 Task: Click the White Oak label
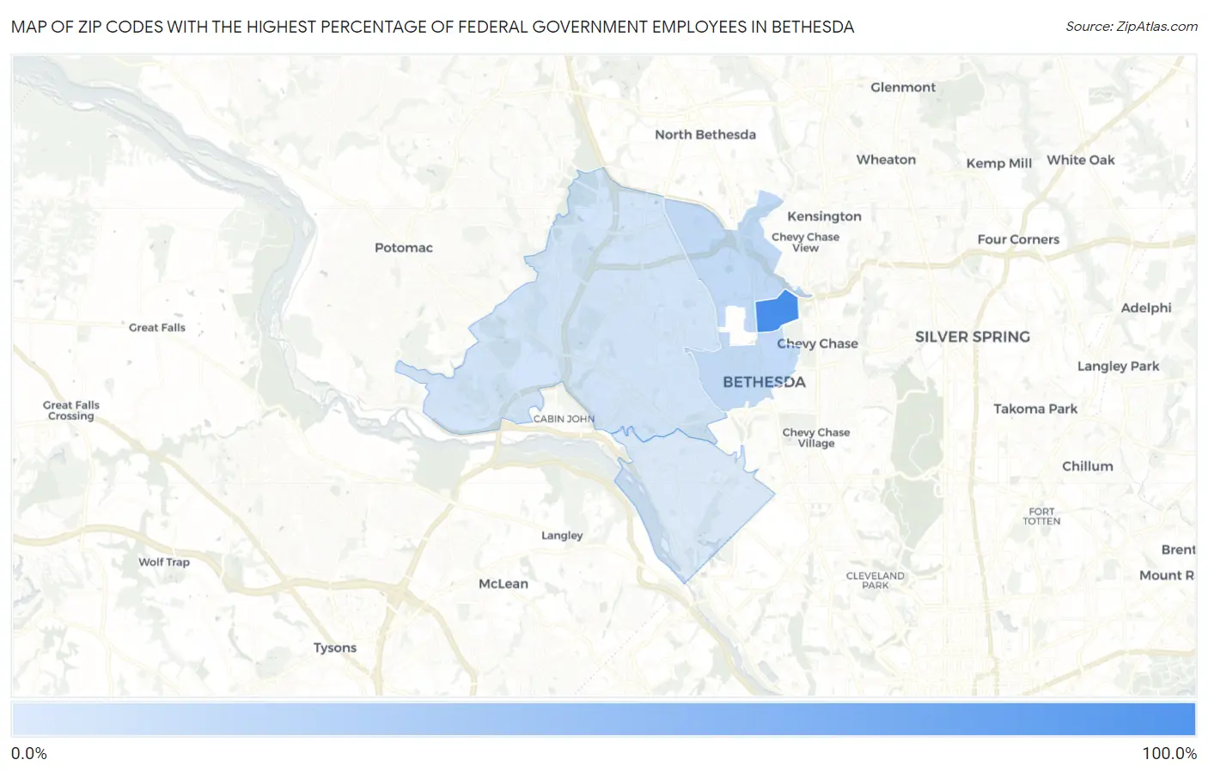coord(1081,160)
